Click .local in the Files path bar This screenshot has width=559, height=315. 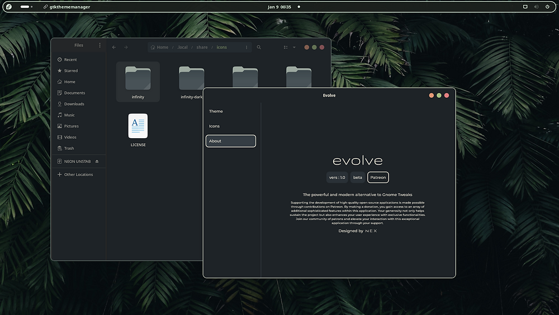tap(182, 47)
